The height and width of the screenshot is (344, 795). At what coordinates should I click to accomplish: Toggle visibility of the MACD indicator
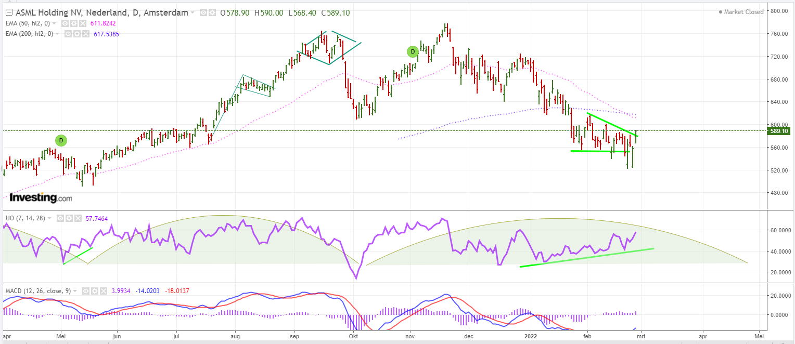[86, 291]
